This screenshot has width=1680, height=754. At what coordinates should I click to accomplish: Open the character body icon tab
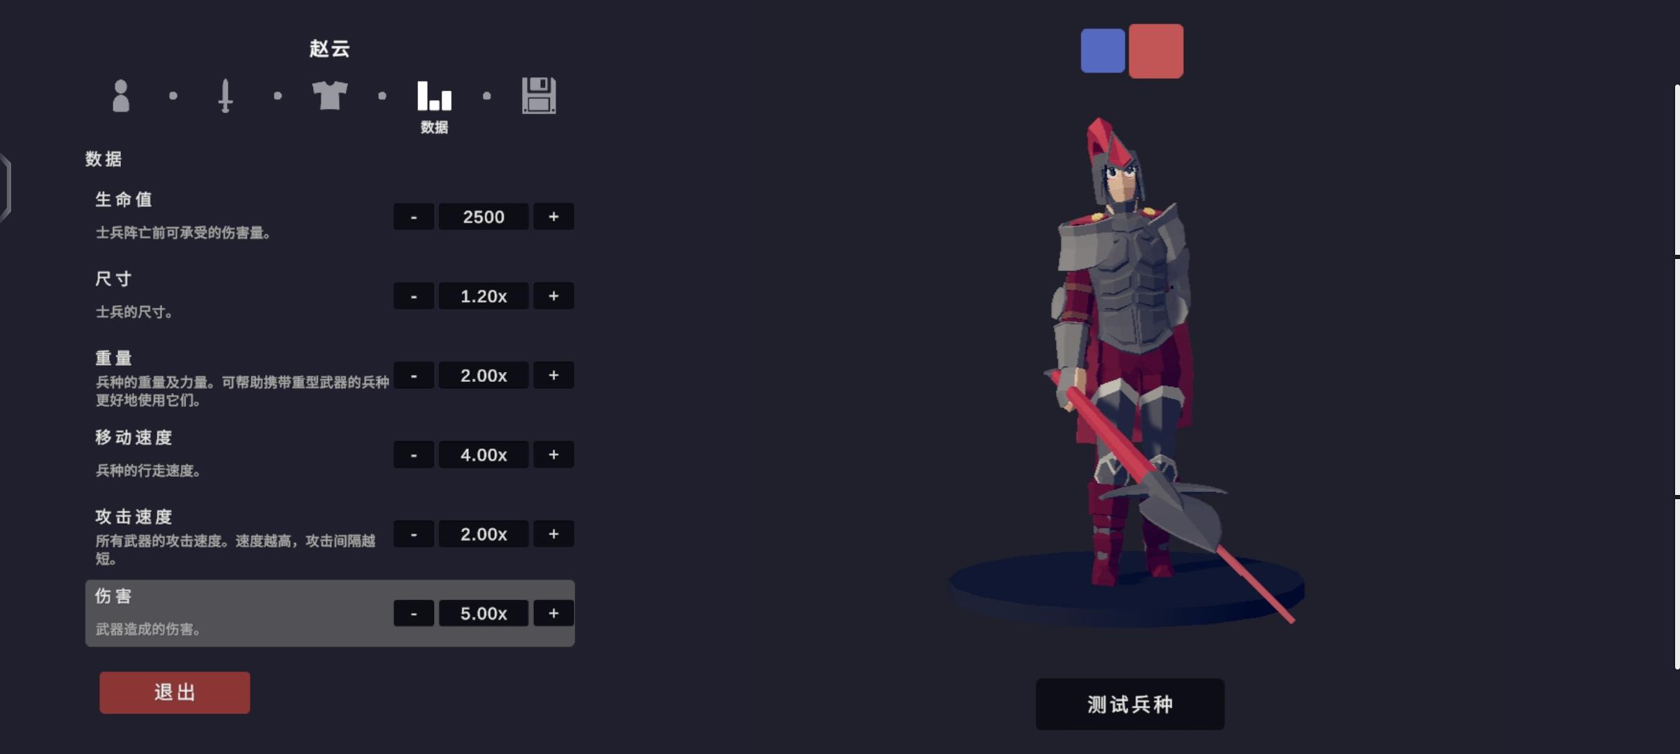(121, 96)
